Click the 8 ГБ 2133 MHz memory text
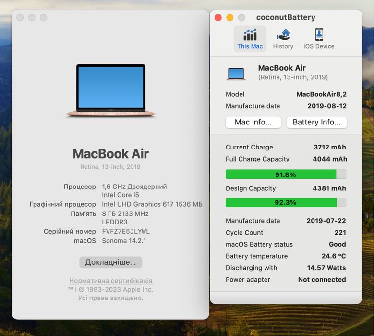This screenshot has width=374, height=336. (x=125, y=213)
